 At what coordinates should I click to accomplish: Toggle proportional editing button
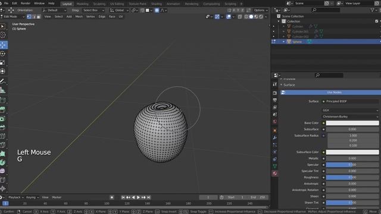157,11
